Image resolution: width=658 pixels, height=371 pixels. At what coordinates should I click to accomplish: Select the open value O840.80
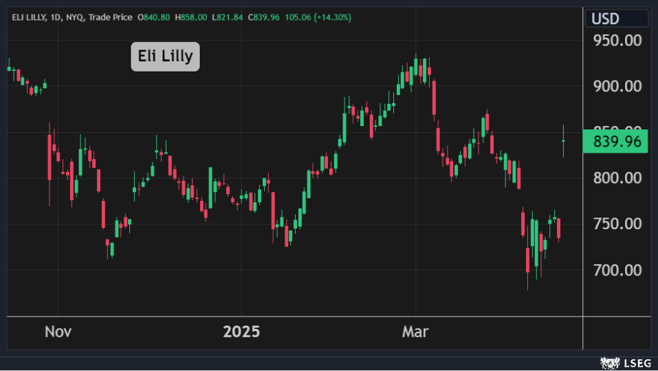153,17
